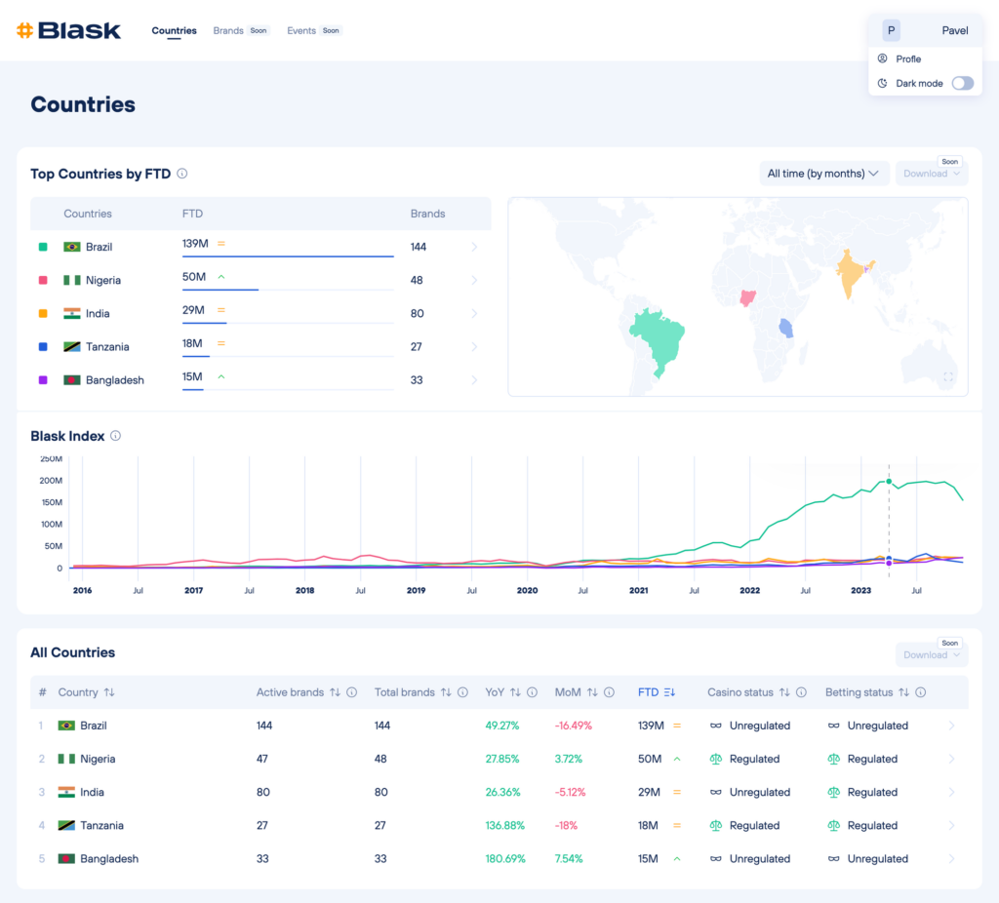Viewport: 999px width, 903px height.
Task: Click the YoY info icon
Action: 532,692
